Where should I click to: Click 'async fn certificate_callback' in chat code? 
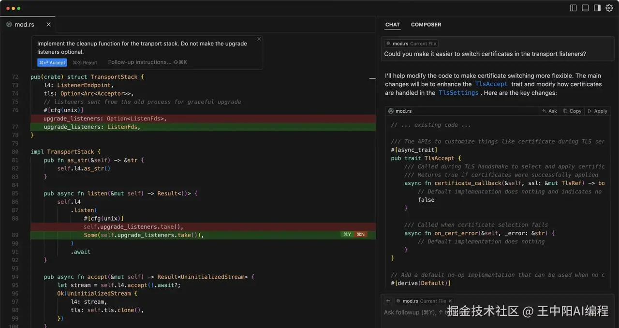click(504, 183)
